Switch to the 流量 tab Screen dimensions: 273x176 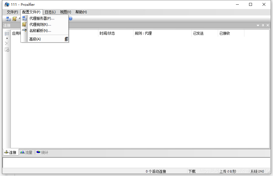click(x=26, y=152)
